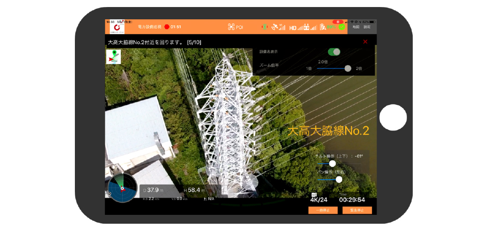Tap the green aircraft status icon
488x232 pixels.
pyautogui.click(x=265, y=27)
